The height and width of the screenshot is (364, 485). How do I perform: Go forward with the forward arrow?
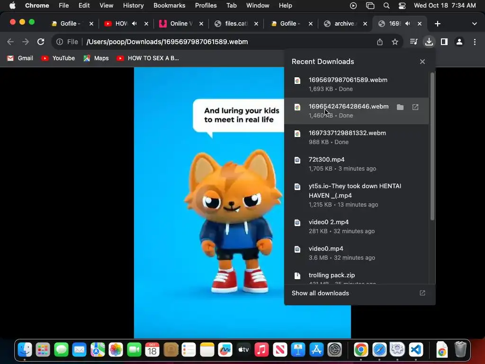(26, 42)
